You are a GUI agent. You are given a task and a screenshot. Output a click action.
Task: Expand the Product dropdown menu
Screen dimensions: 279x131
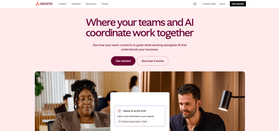63,4
